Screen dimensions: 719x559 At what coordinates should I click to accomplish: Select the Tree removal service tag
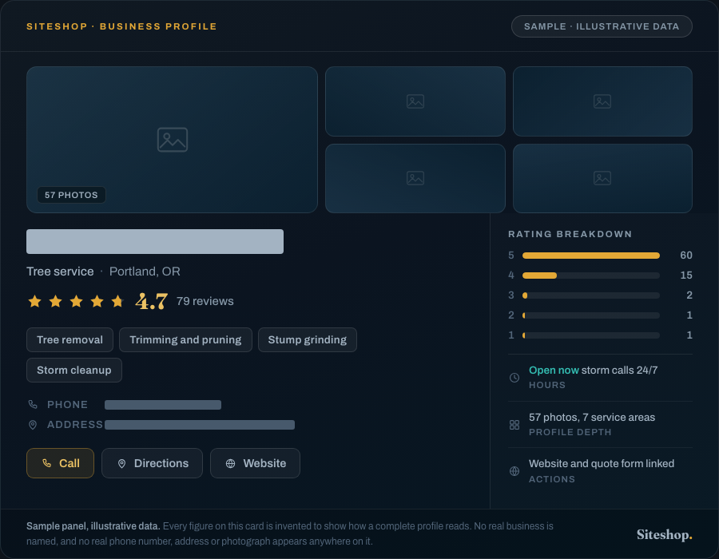pos(70,340)
